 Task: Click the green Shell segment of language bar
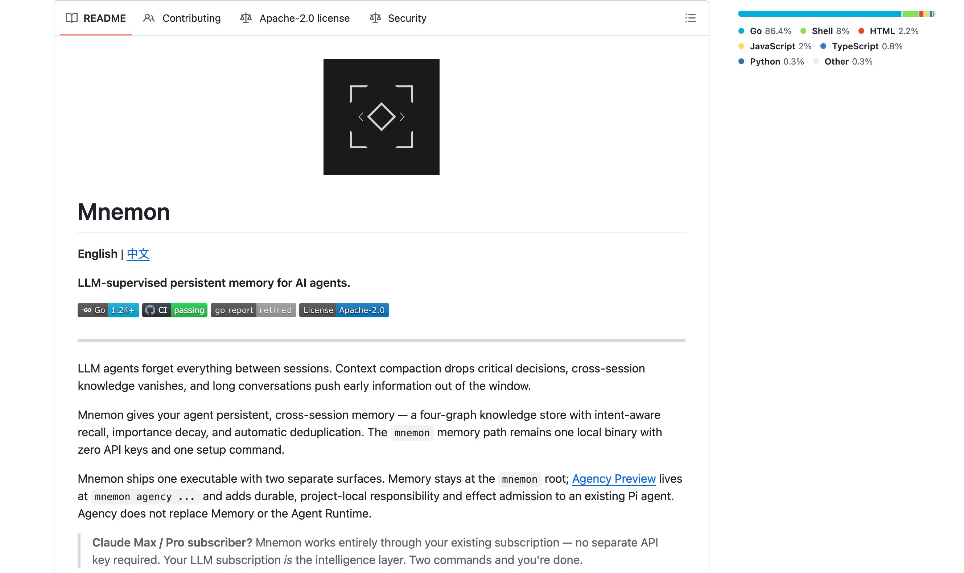[x=910, y=14]
